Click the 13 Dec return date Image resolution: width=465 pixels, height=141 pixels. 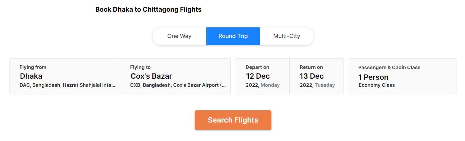pyautogui.click(x=312, y=76)
